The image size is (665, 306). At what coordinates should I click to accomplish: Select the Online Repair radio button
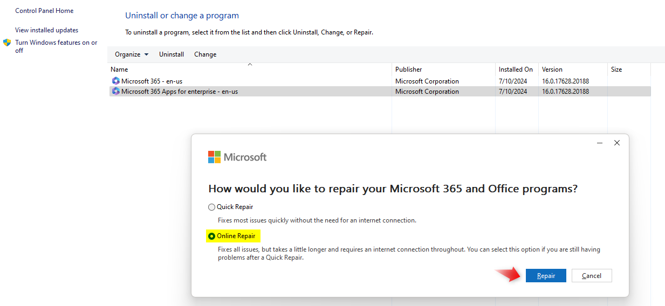(x=211, y=236)
